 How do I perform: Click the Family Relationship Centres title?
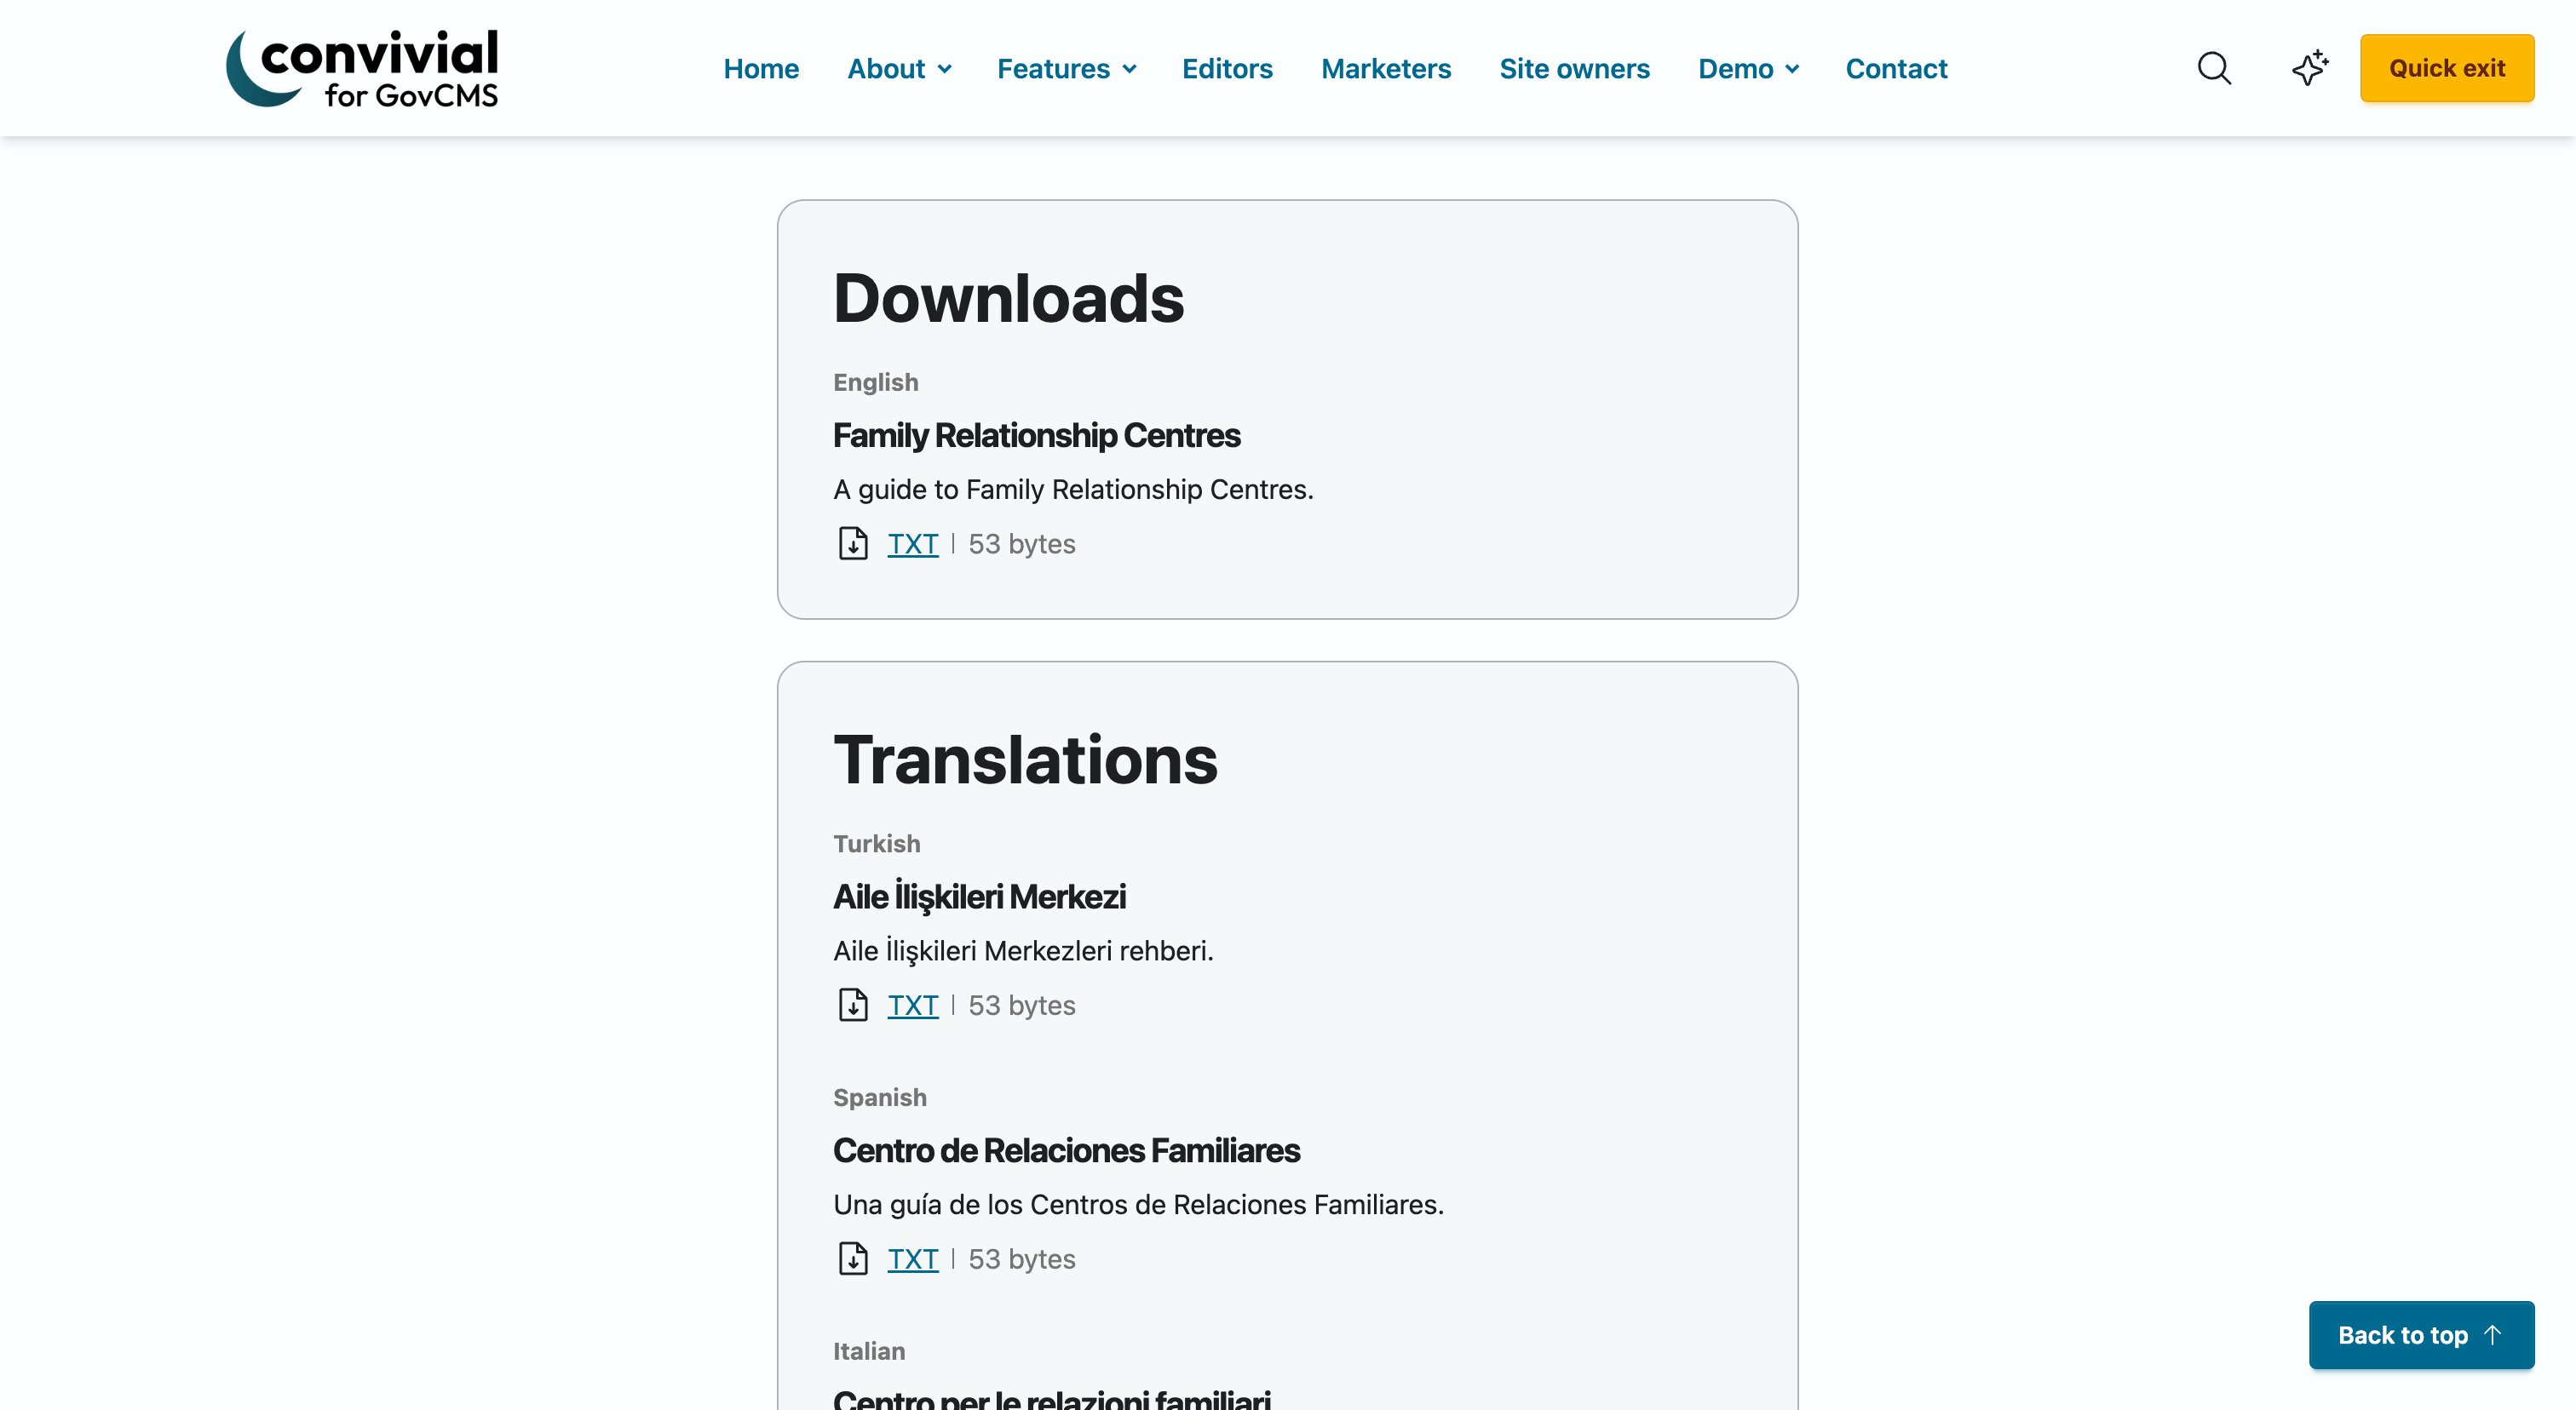[1036, 436]
